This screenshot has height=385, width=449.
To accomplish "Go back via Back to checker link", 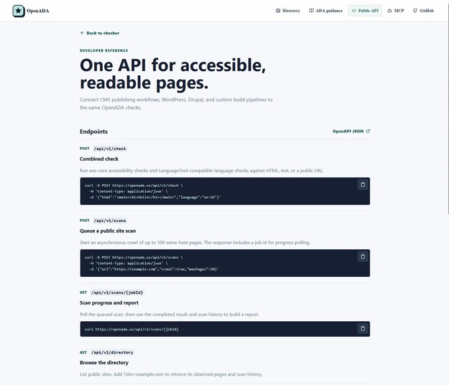I will (99, 33).
